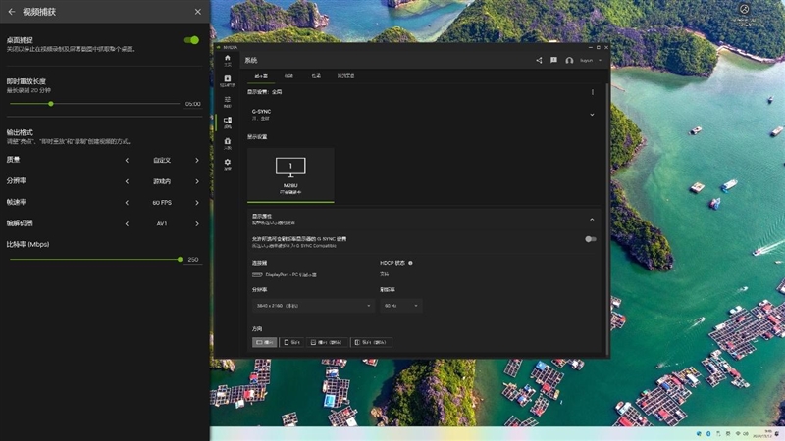Click the HDCP status info icon
This screenshot has width=785, height=441.
point(410,263)
